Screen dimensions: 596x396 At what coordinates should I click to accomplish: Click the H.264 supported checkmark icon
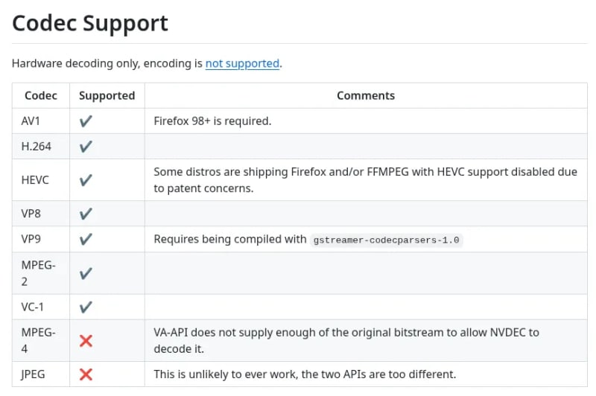pyautogui.click(x=86, y=147)
